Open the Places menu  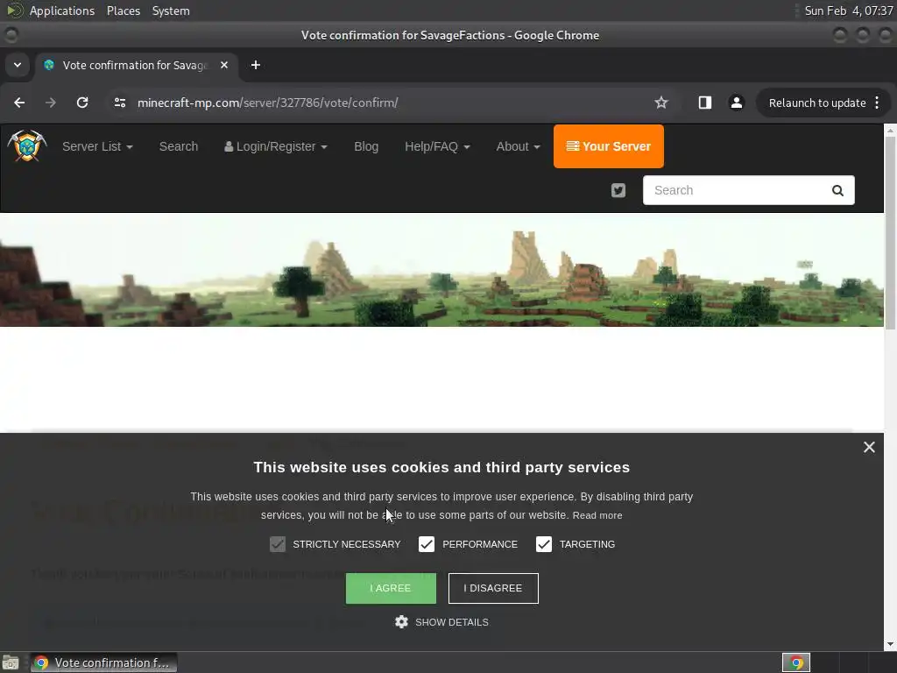[124, 11]
